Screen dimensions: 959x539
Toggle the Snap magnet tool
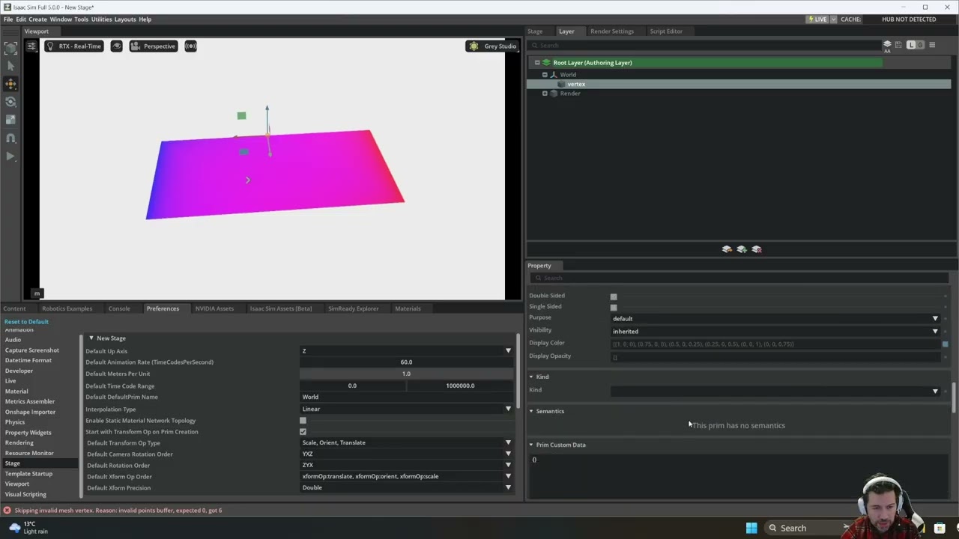pos(10,138)
